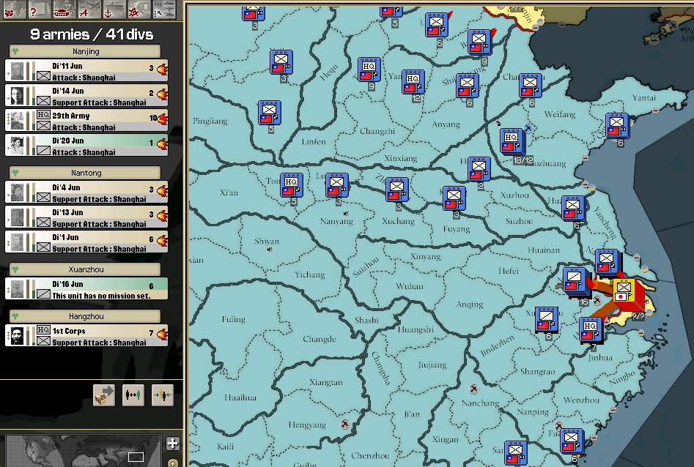Image resolution: width=694 pixels, height=467 pixels.
Task: Select the 1st Corps entry
Action: tap(86, 336)
